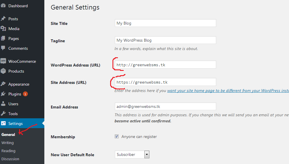Image resolution: width=289 pixels, height=164 pixels.
Task: Click into the WordPress Address URL field
Action: pyautogui.click(x=165, y=65)
